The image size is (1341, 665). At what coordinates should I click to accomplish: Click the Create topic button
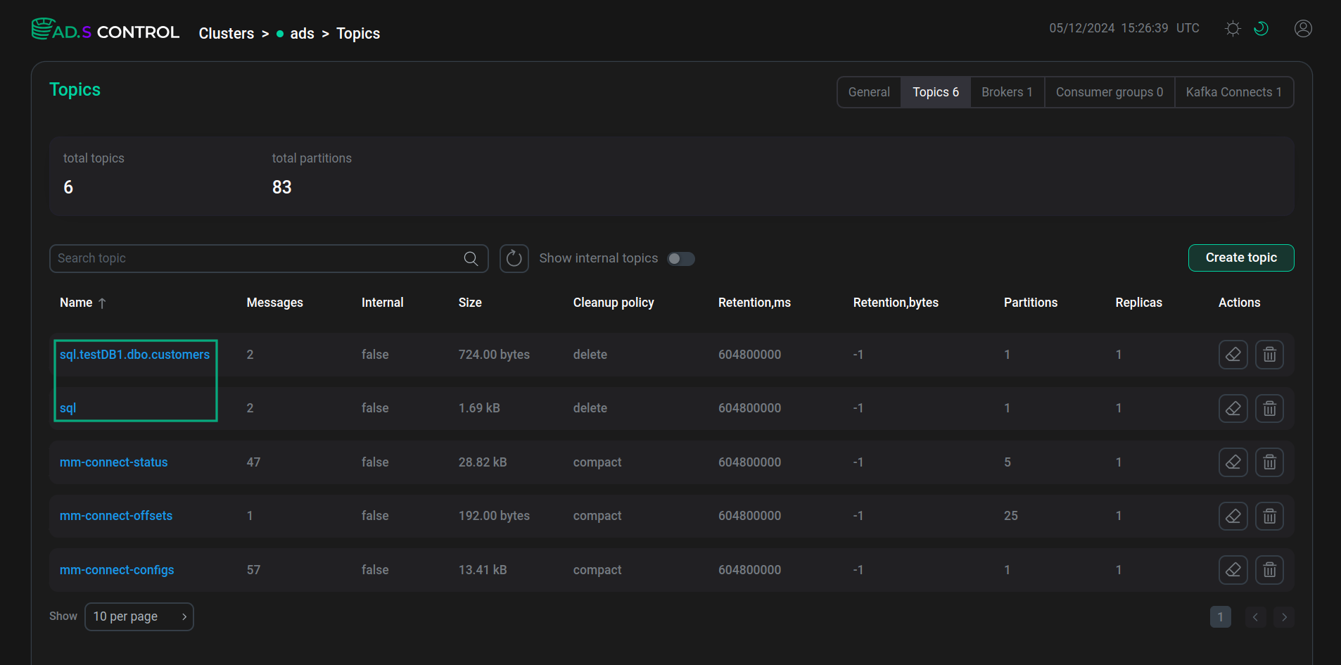pyautogui.click(x=1241, y=258)
